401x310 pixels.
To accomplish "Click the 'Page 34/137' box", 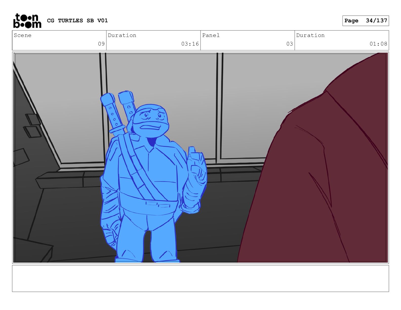I will pos(366,21).
